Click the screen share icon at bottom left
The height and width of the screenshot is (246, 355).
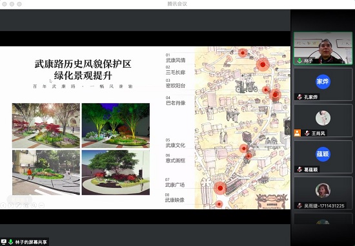tap(4, 241)
